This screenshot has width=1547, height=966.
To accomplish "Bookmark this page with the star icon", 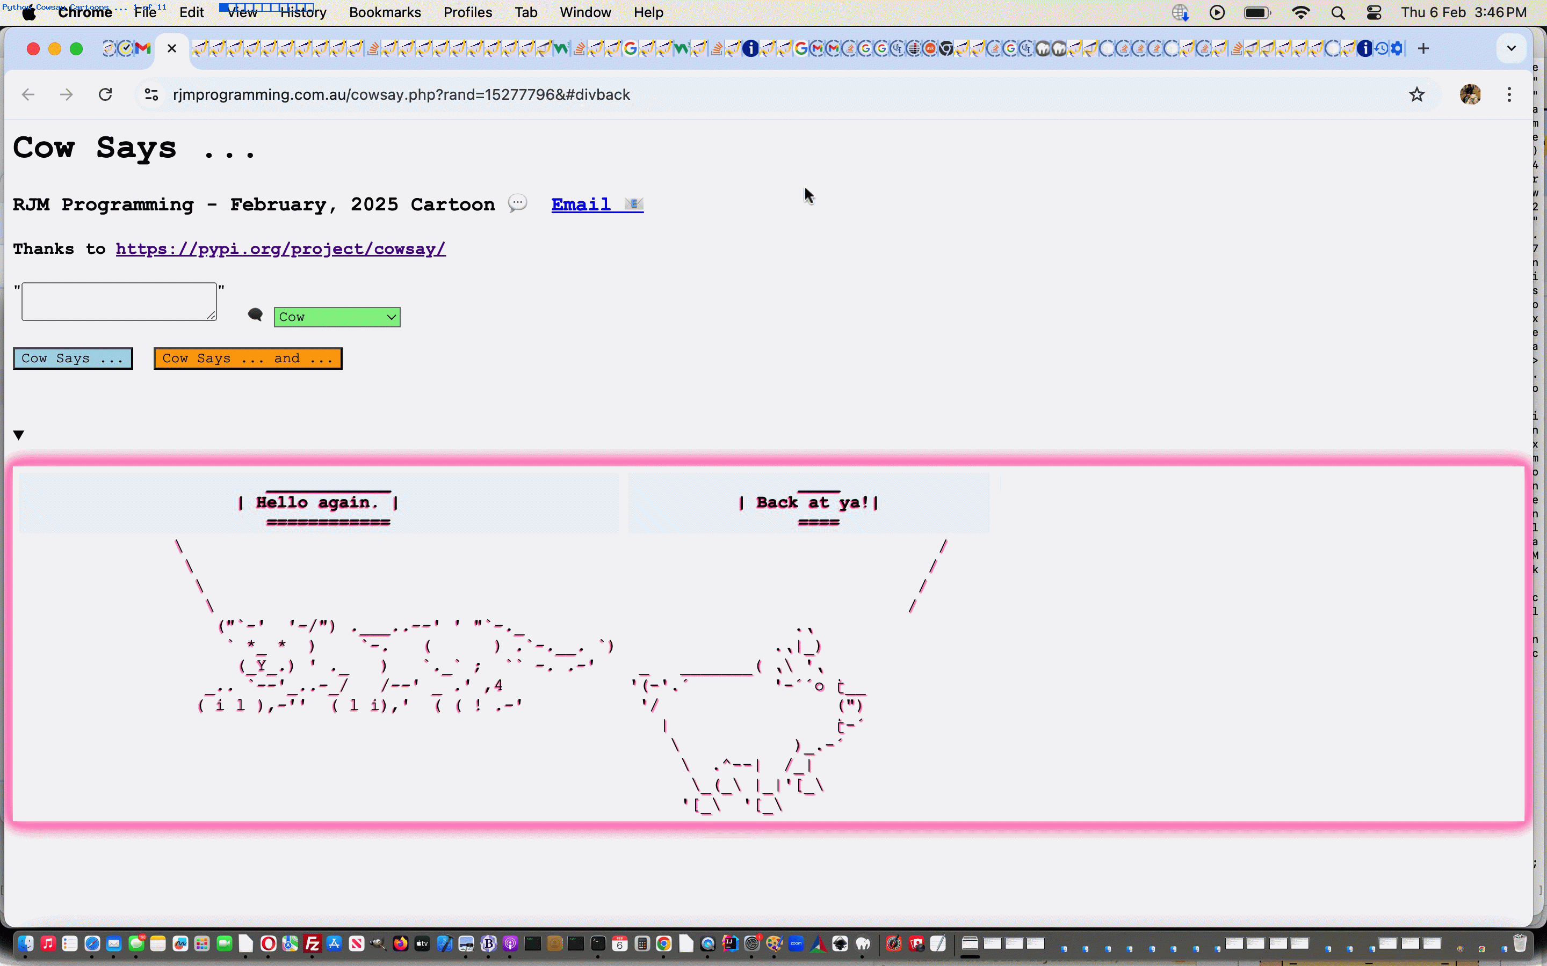I will pos(1416,94).
